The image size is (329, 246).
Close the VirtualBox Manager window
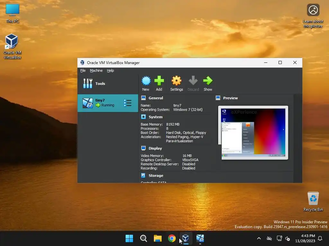point(295,62)
